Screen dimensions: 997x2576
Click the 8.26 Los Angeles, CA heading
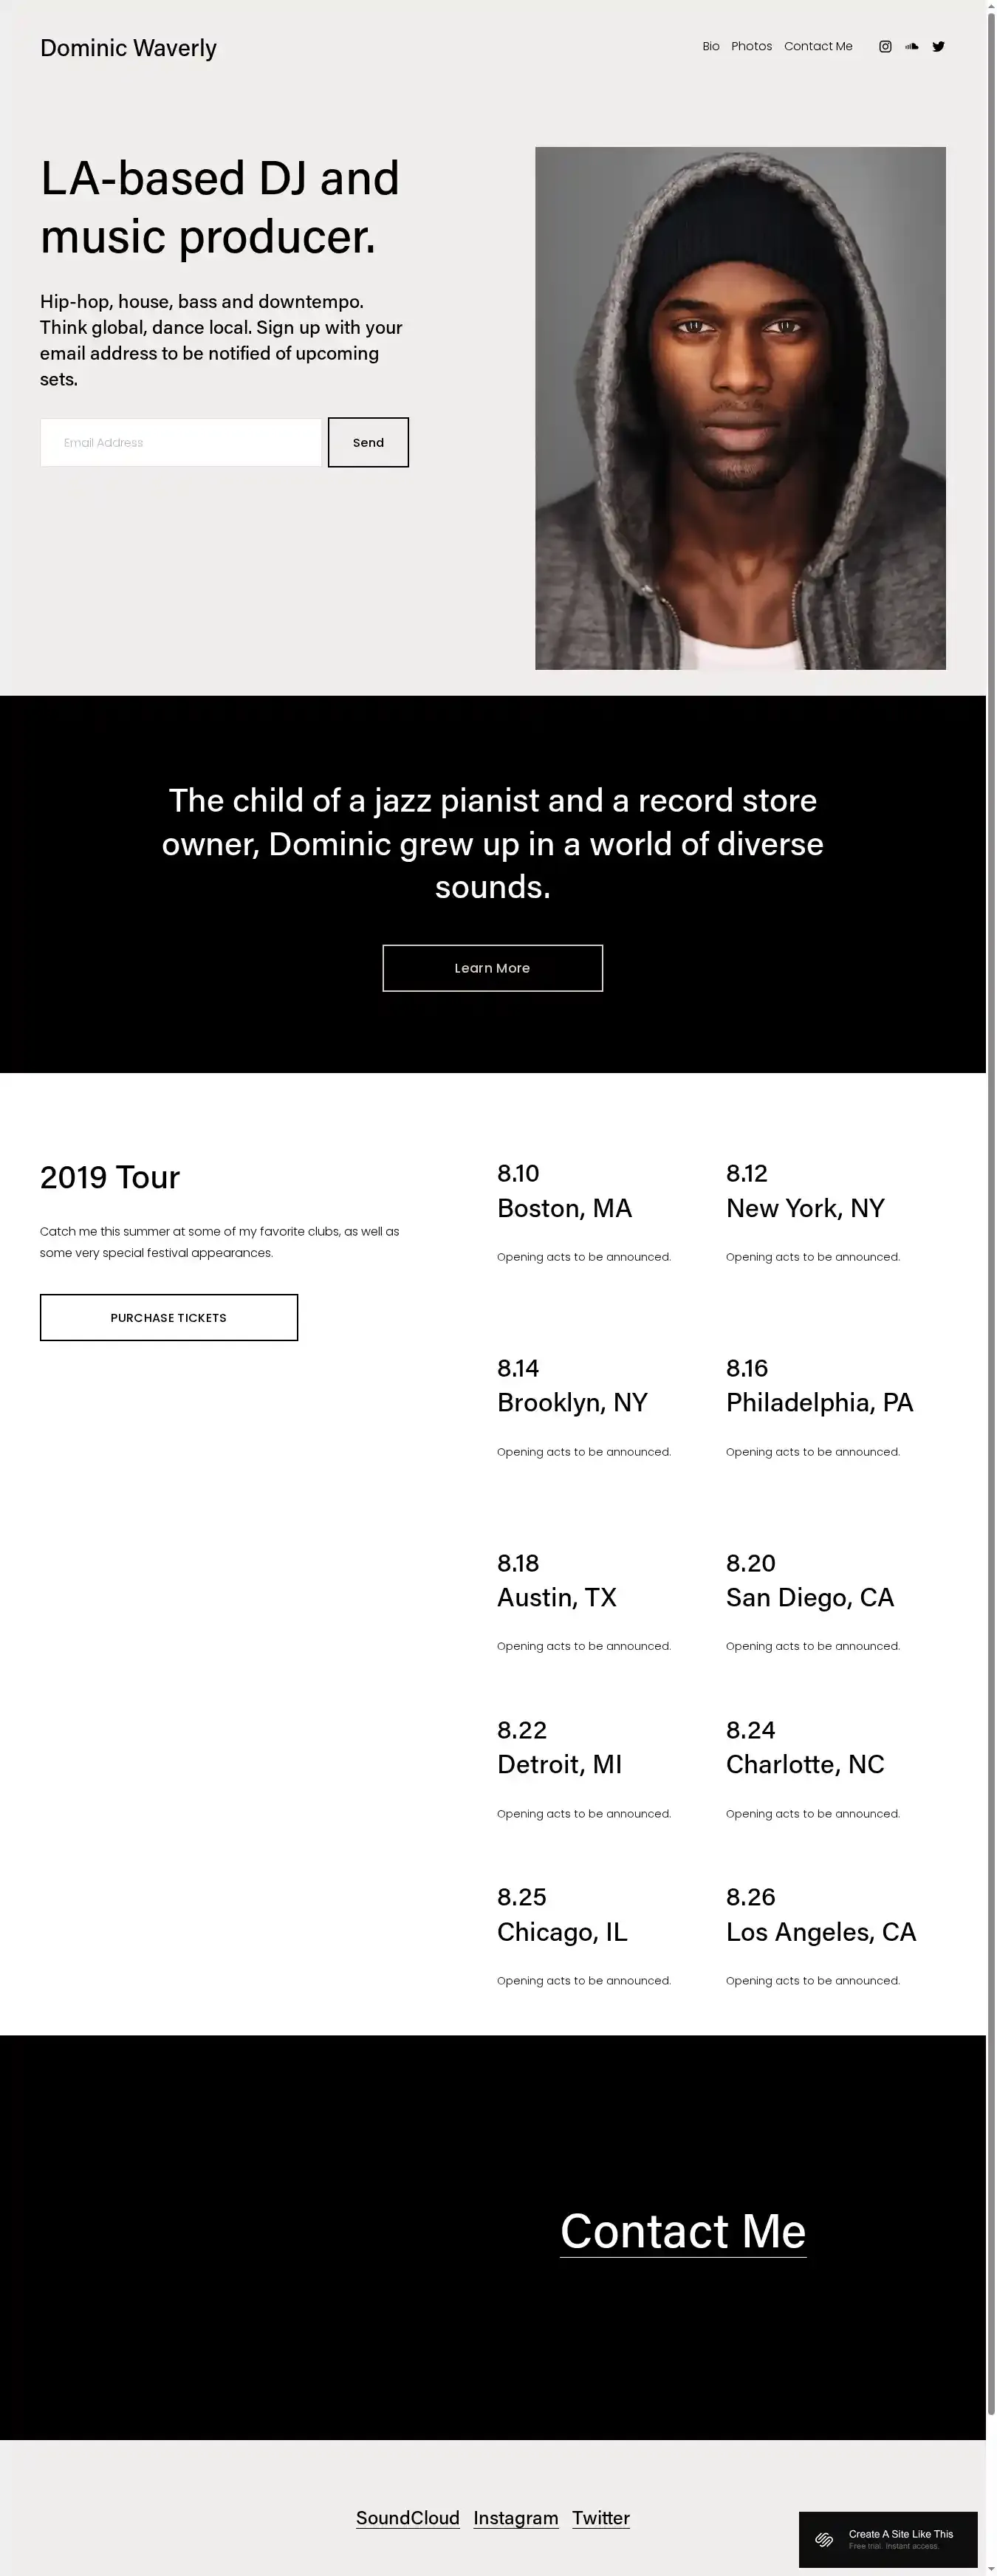(821, 1914)
